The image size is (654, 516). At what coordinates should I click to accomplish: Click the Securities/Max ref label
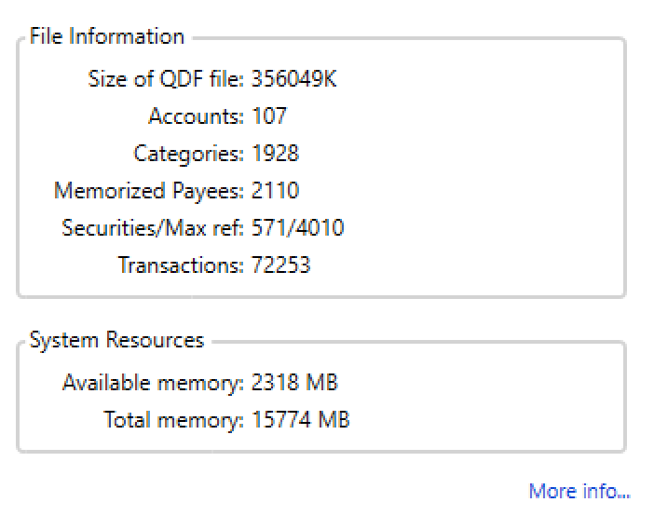(153, 228)
